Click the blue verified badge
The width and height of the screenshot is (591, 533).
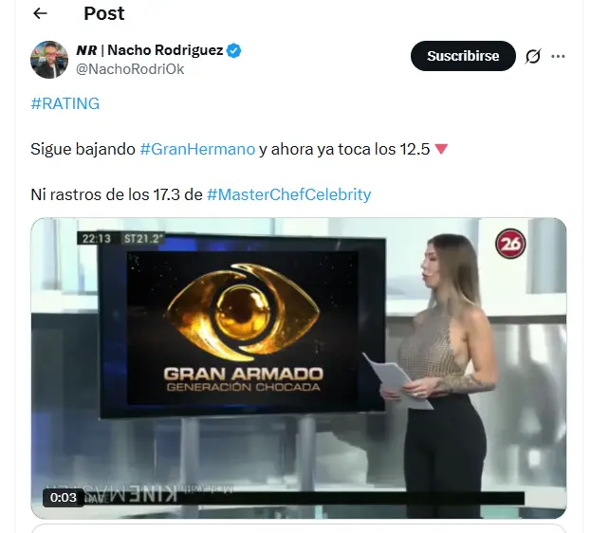click(x=233, y=50)
